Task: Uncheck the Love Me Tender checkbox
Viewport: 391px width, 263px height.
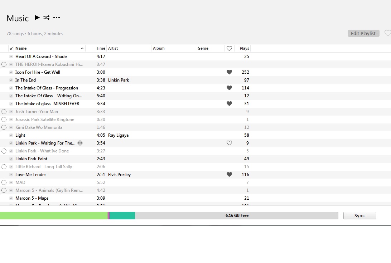Action: (11, 175)
